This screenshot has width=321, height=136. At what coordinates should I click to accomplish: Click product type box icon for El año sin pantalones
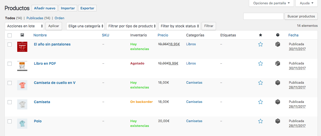pos(278,44)
